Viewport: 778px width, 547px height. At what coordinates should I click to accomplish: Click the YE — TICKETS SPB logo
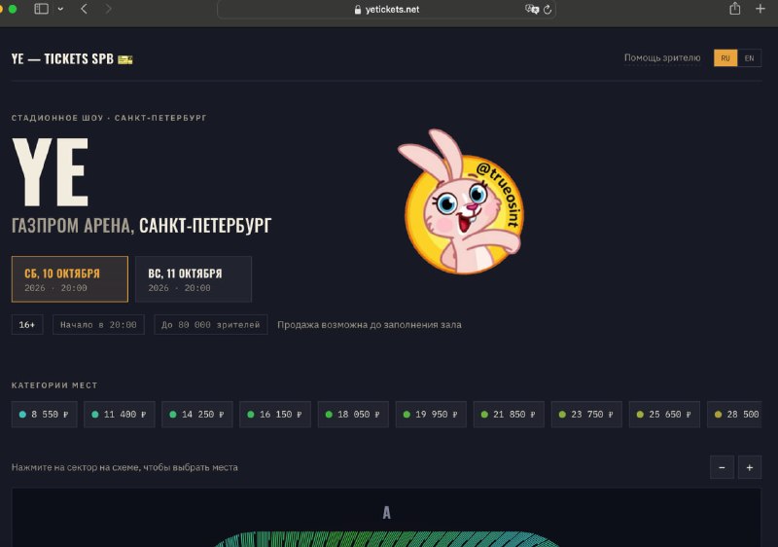62,58
